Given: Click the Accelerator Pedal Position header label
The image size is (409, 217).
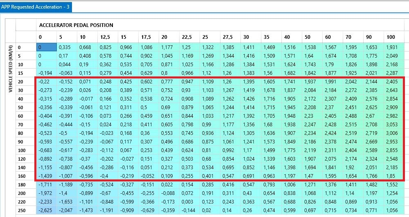Looking at the screenshot, I should pyautogui.click(x=76, y=25).
